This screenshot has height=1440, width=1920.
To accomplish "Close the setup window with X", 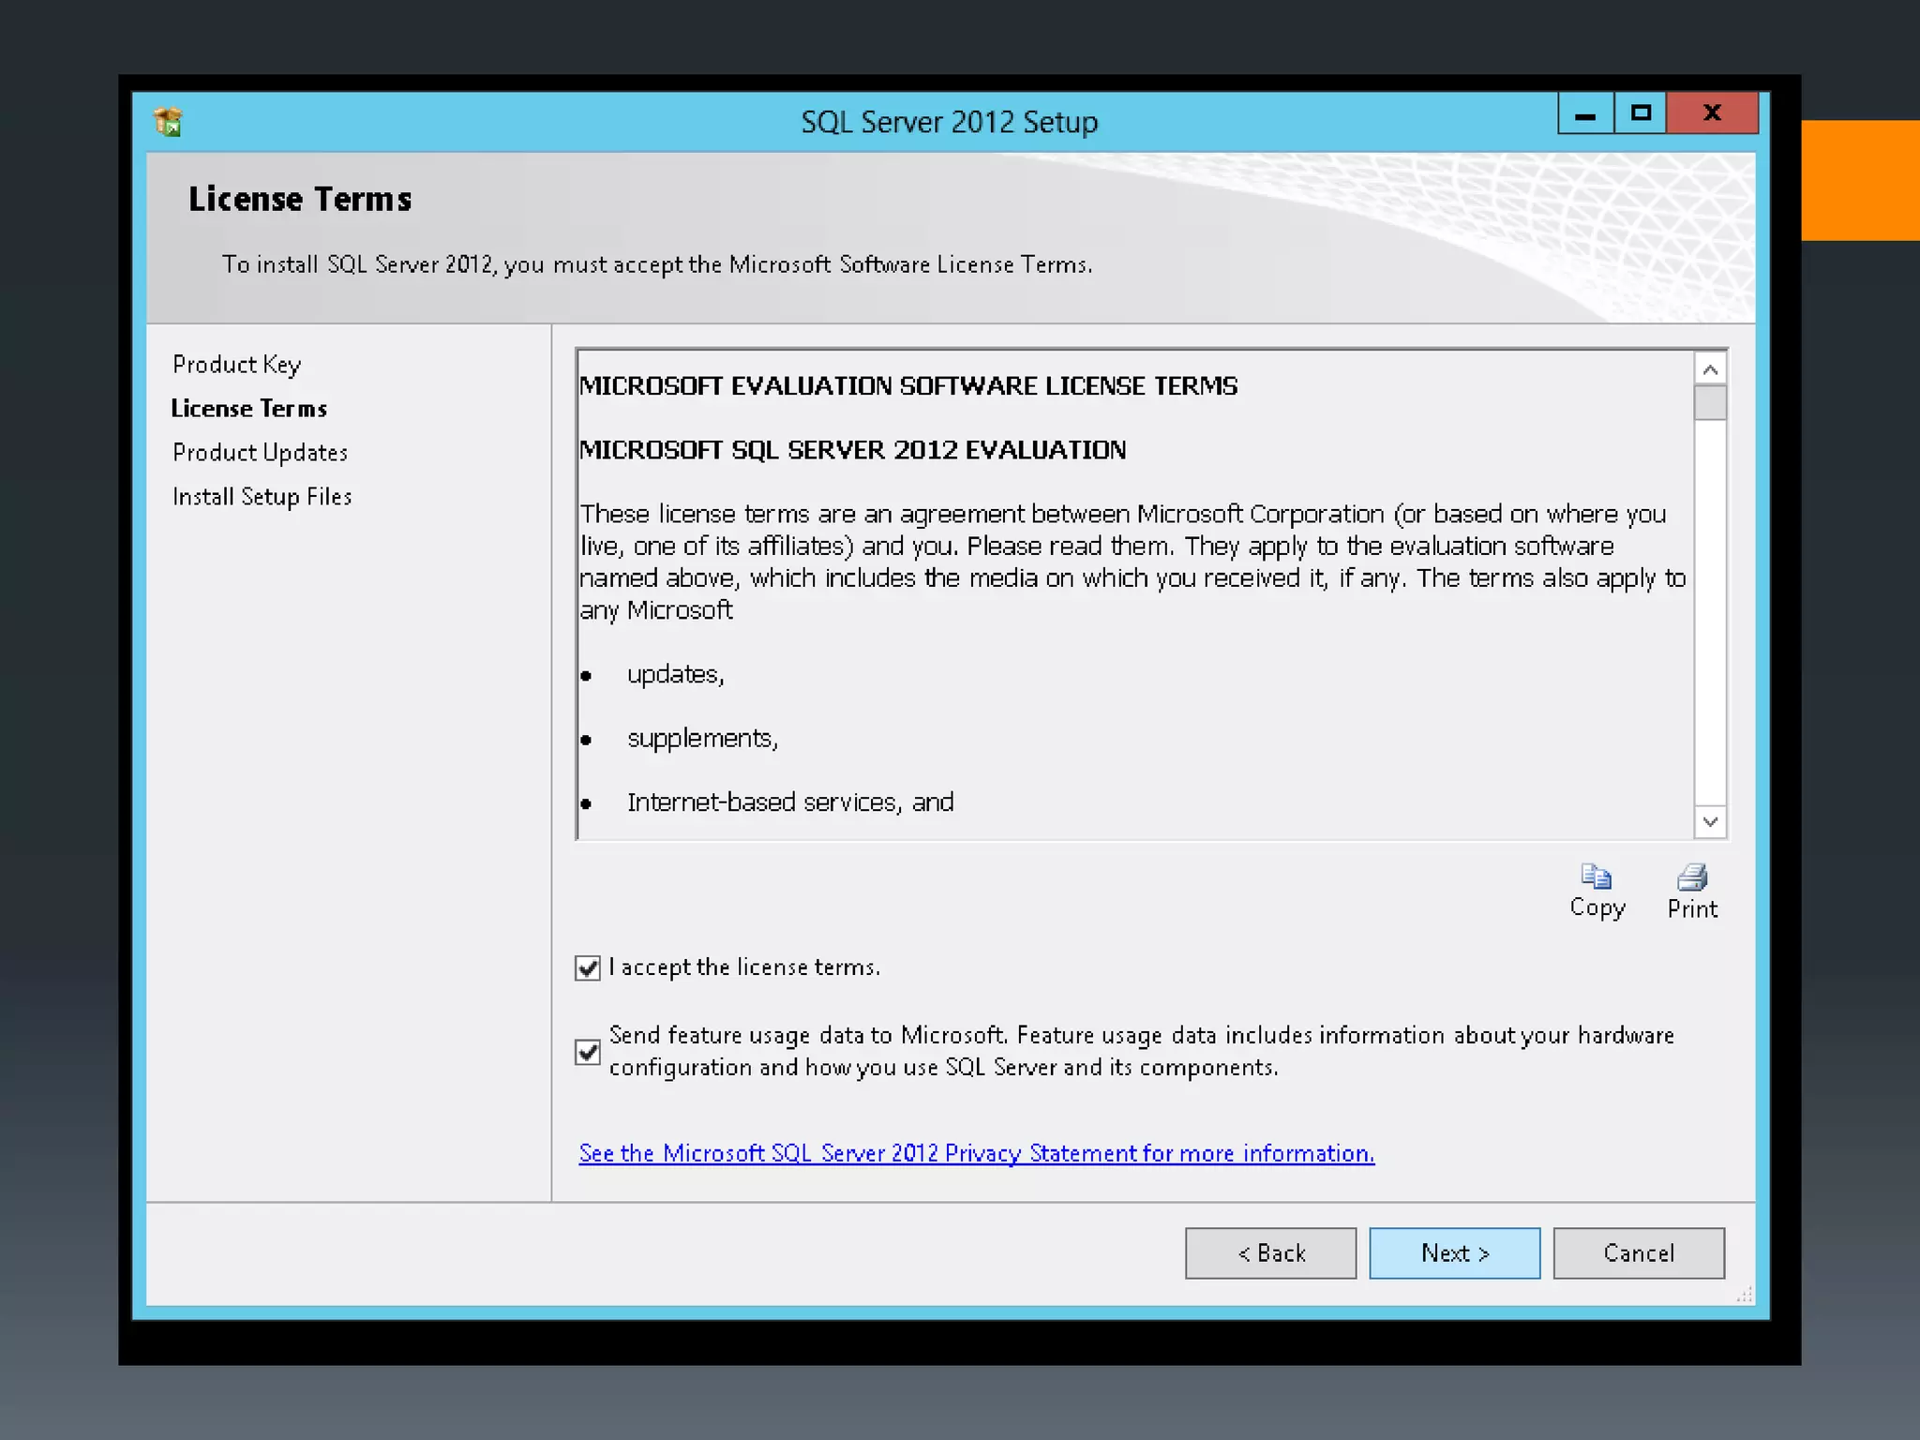I will 1712,114.
